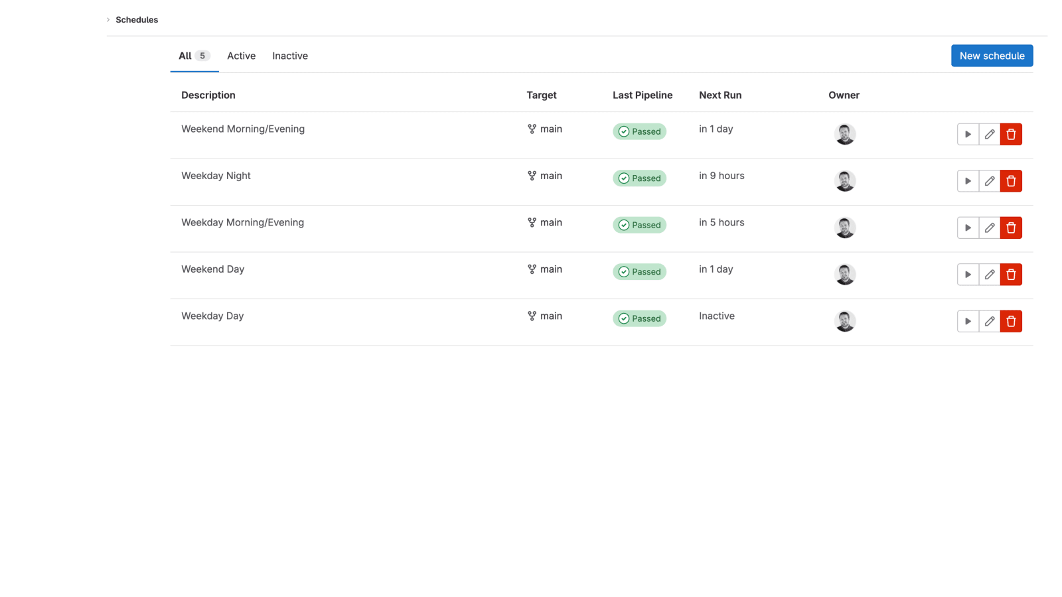The height and width of the screenshot is (597, 1062).
Task: Delete the Weekday Morning/Evening schedule
Action: point(1011,228)
